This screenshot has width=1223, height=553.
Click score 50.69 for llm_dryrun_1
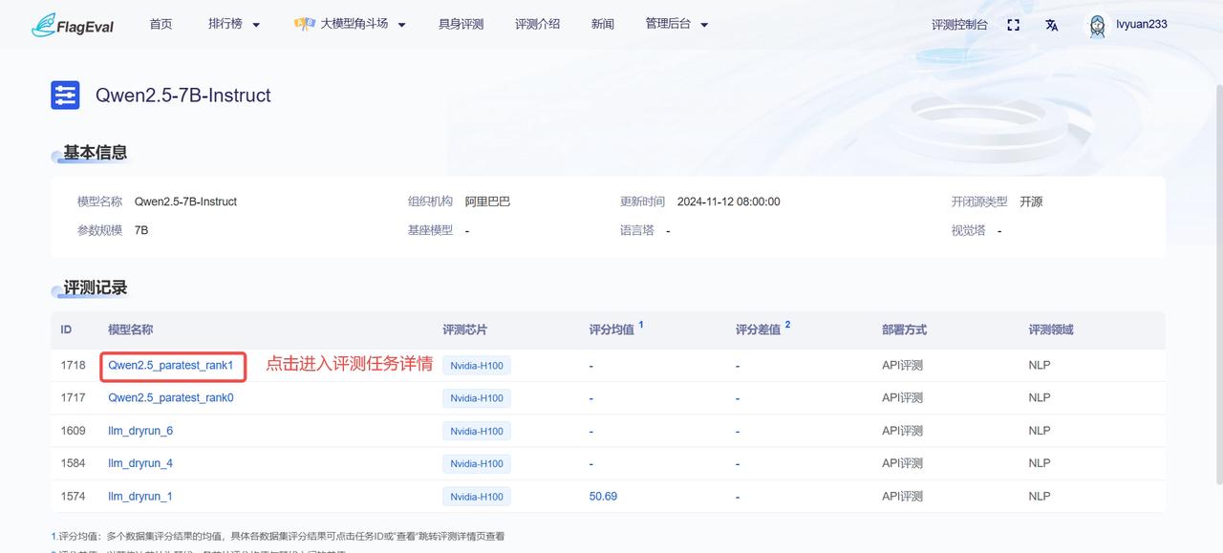[603, 496]
